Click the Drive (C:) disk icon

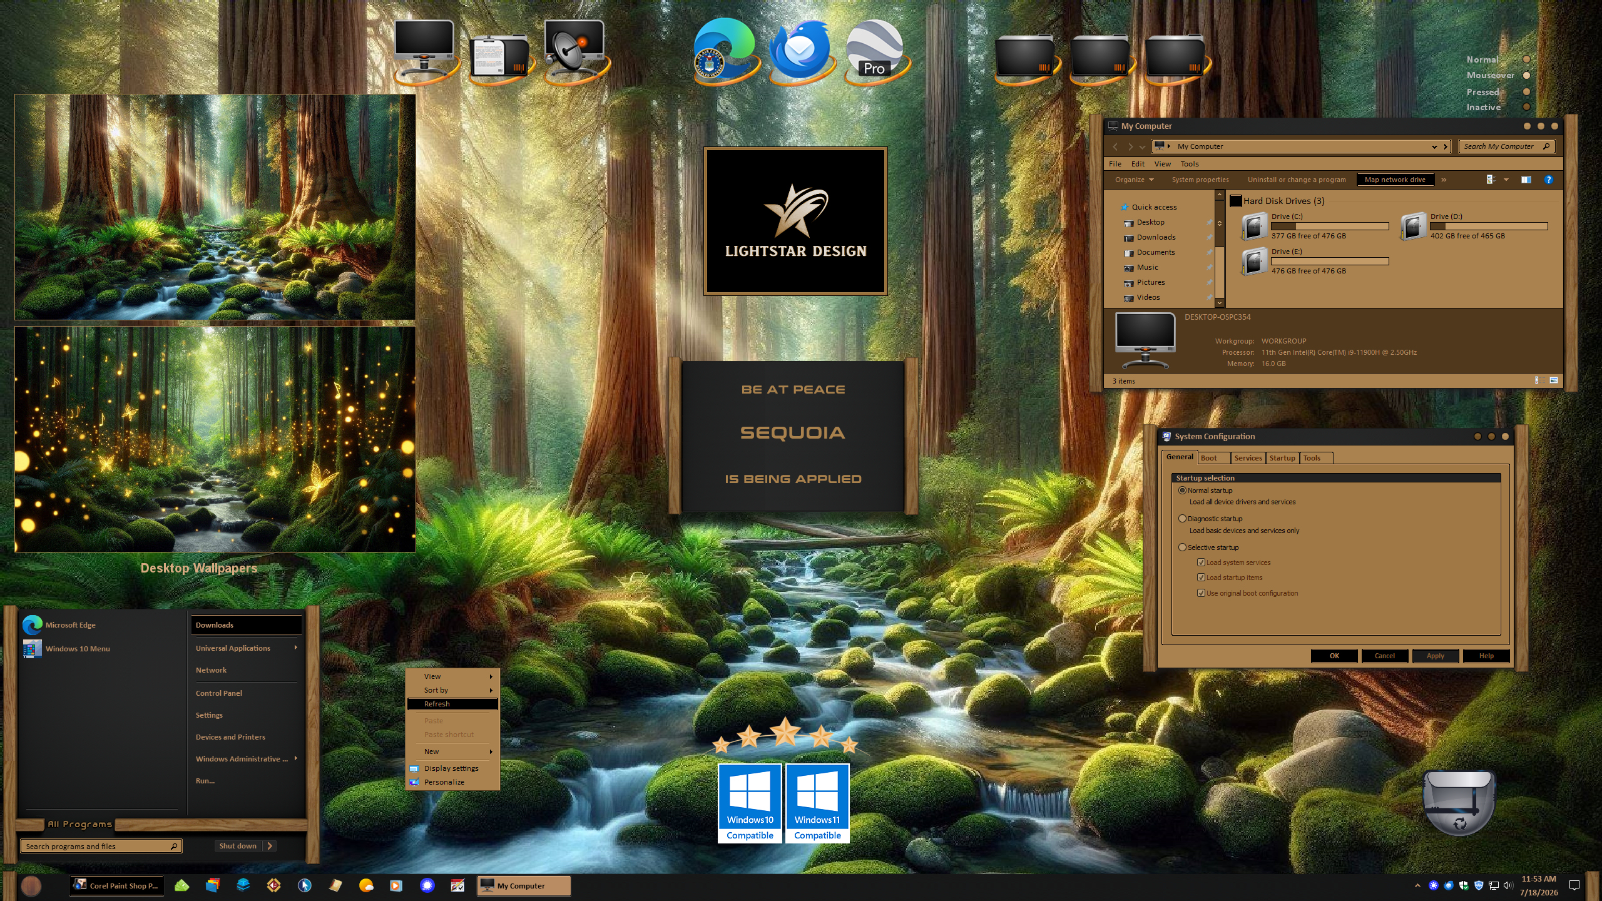click(x=1255, y=227)
